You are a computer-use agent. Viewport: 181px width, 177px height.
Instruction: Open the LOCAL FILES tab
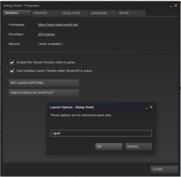coord(74,13)
